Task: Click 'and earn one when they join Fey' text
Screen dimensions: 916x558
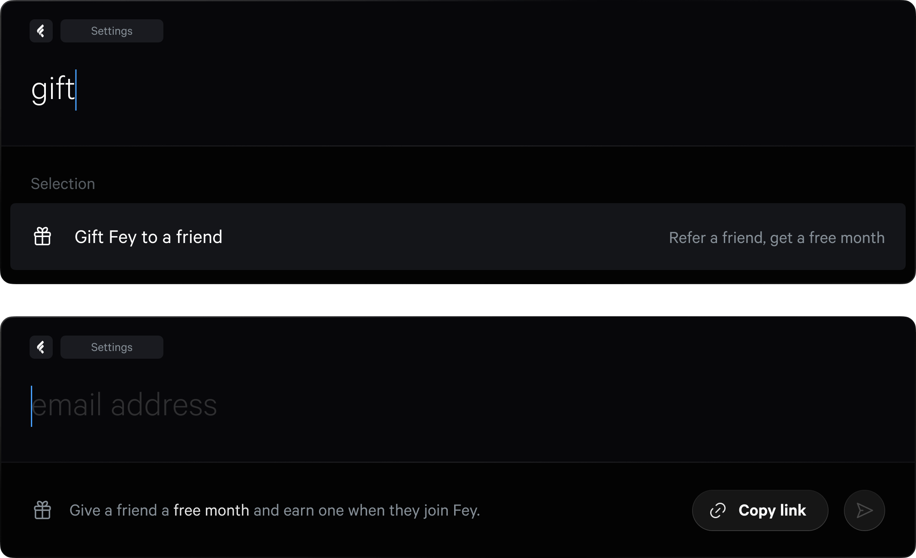Action: [x=367, y=510]
